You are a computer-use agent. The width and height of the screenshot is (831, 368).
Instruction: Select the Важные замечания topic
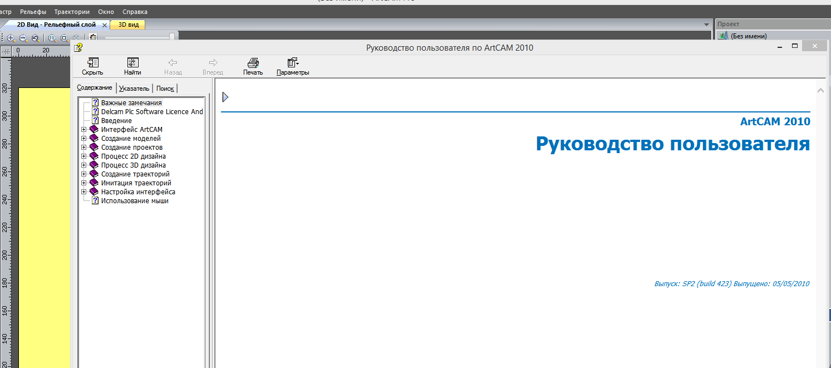coord(131,102)
